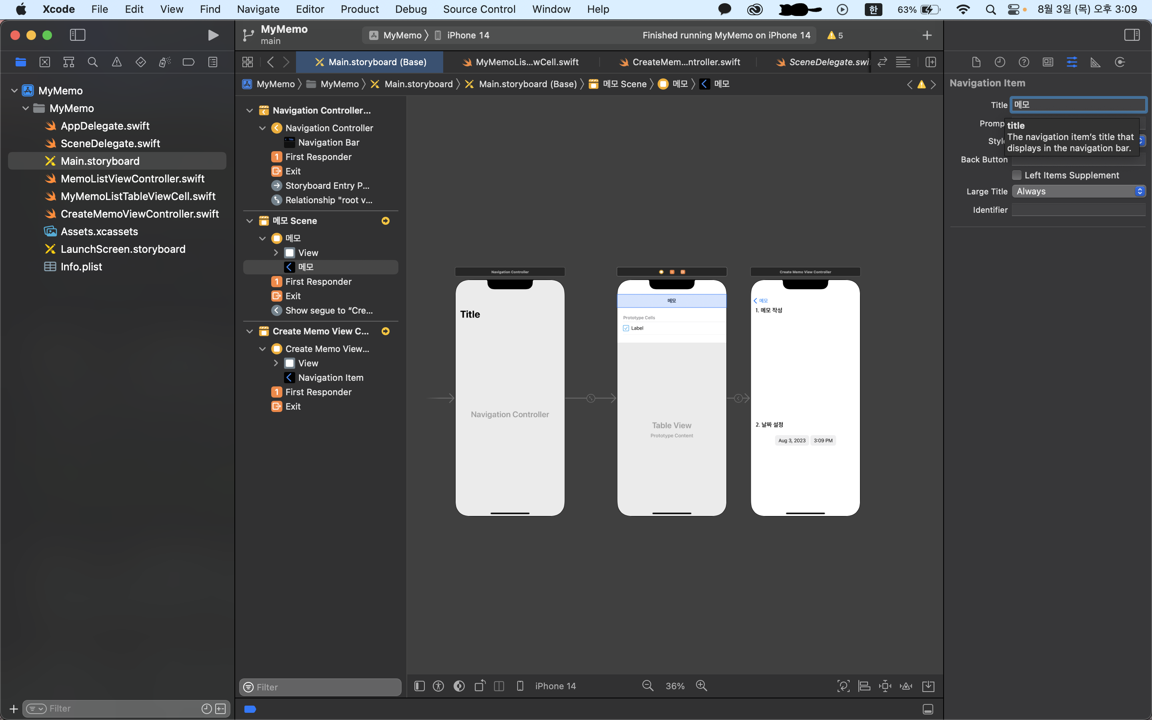This screenshot has width=1152, height=720.
Task: Open the Editor menu
Action: [310, 9]
